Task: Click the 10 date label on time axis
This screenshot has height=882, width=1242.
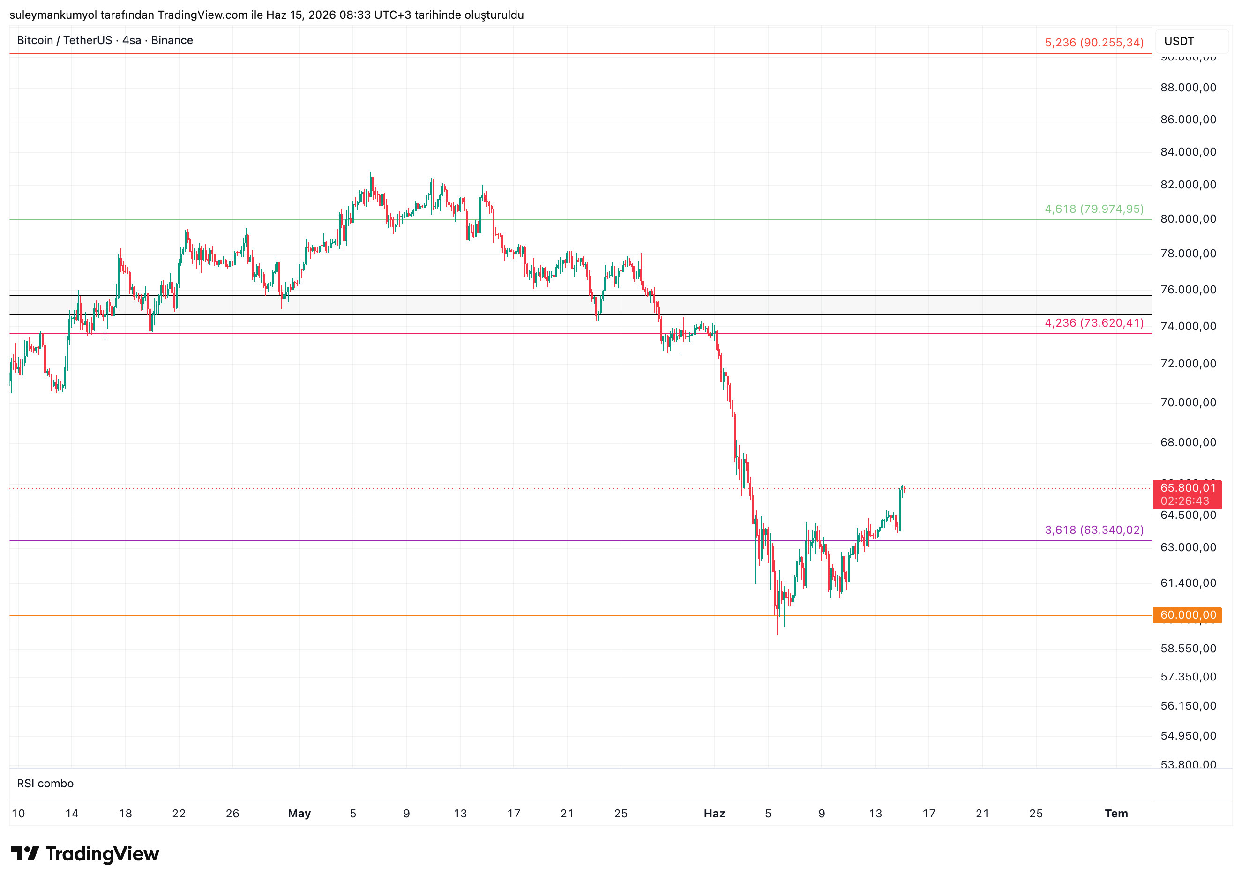Action: pos(18,814)
